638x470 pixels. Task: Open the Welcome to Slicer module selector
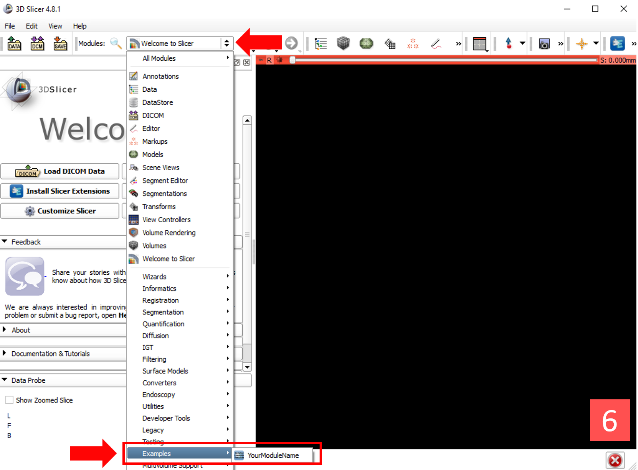[179, 43]
